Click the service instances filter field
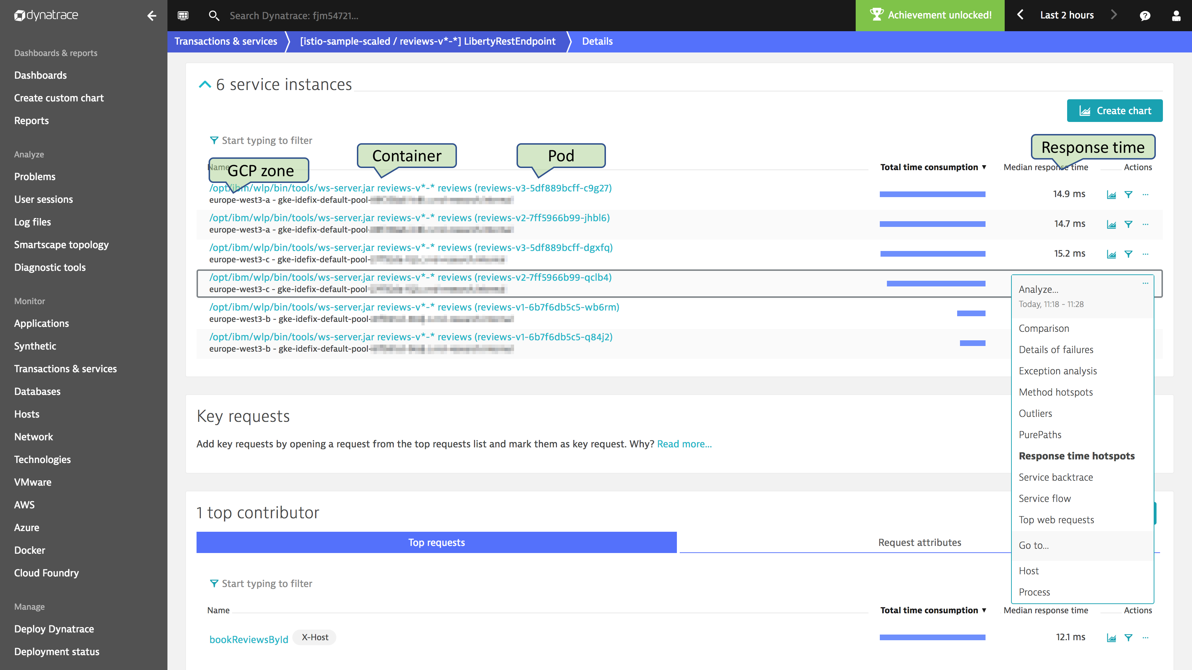Viewport: 1192px width, 670px height. (x=267, y=140)
